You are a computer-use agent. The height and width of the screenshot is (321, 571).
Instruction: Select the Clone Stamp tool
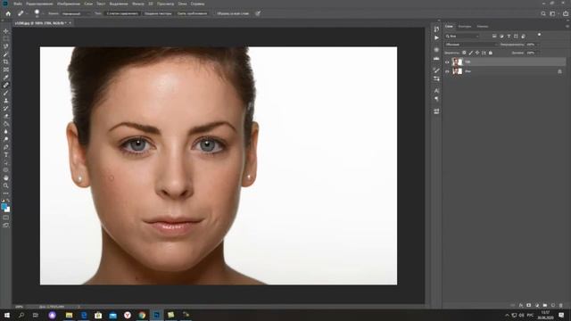coord(6,101)
